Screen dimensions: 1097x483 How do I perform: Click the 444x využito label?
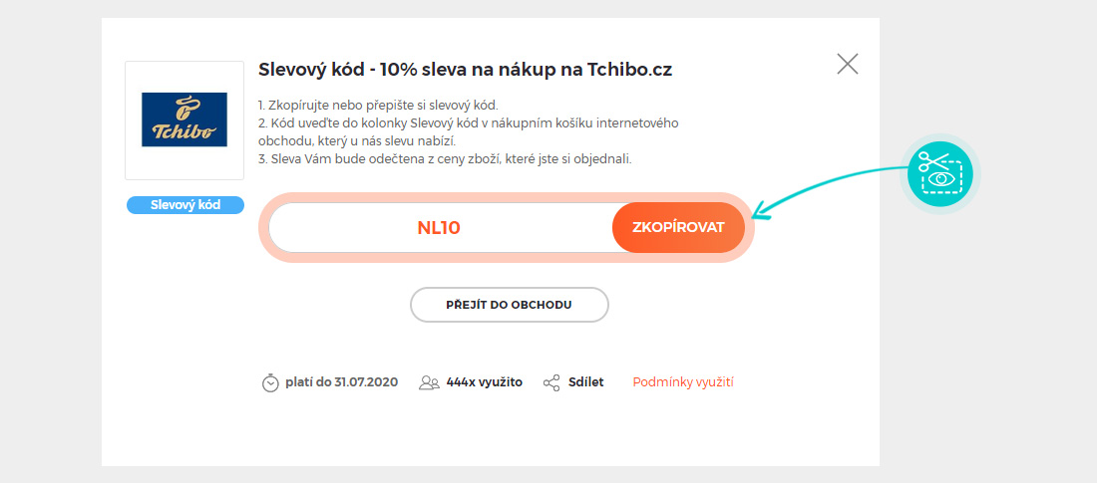pos(484,382)
